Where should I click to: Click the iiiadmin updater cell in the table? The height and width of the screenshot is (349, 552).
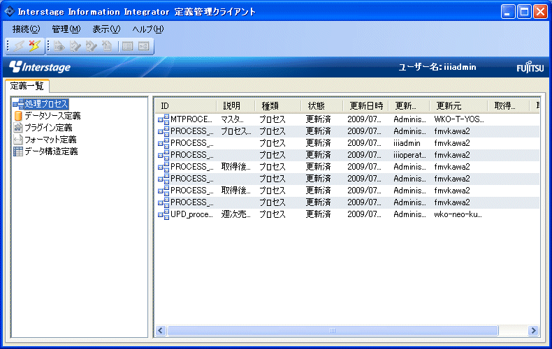coord(407,143)
